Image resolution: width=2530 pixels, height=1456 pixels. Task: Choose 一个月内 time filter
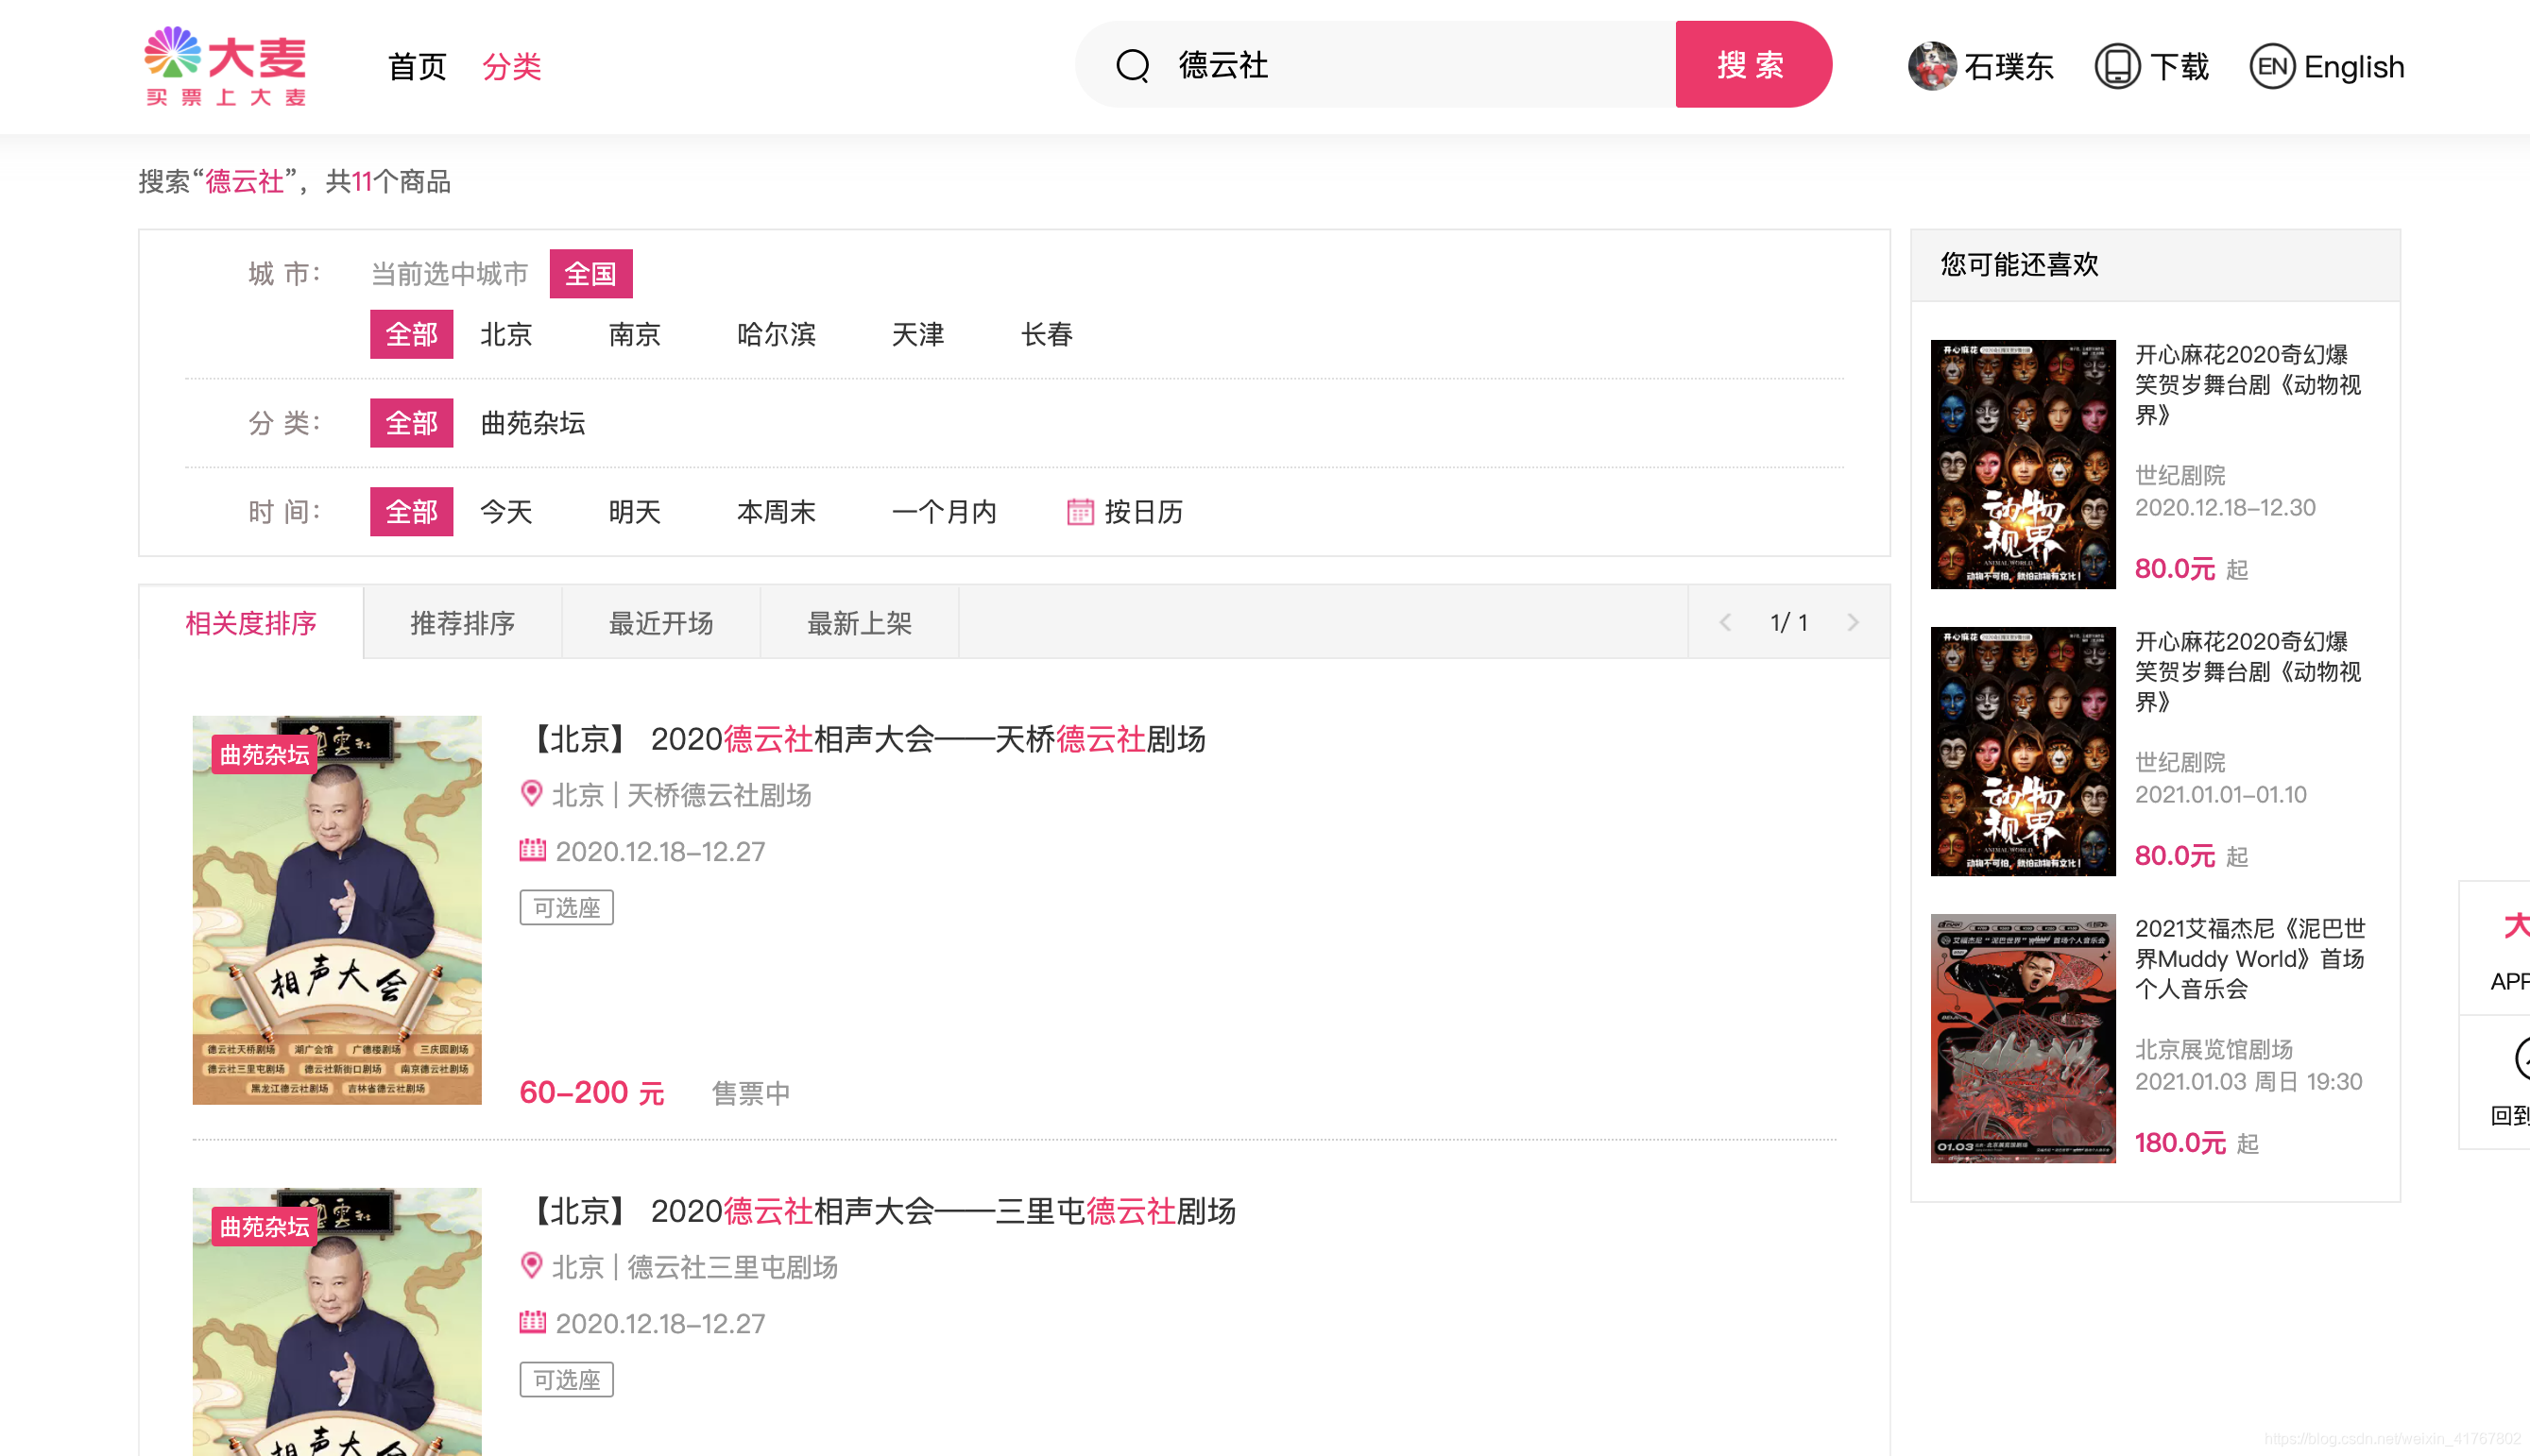(x=944, y=512)
